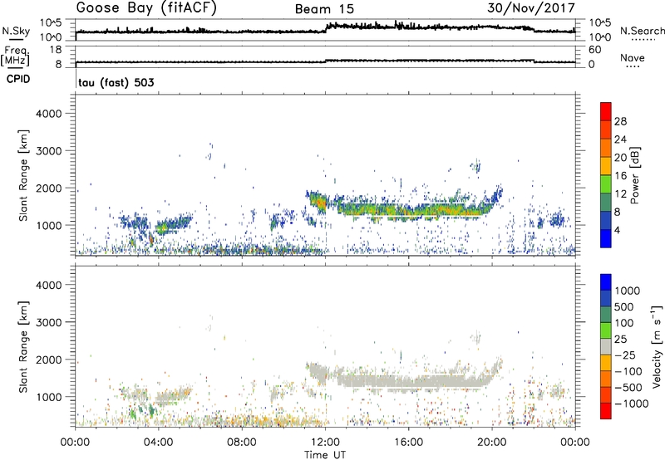This screenshot has height=460, width=665.
Task: Select the "tau (fast) 503" CPID text
Action: coord(116,82)
